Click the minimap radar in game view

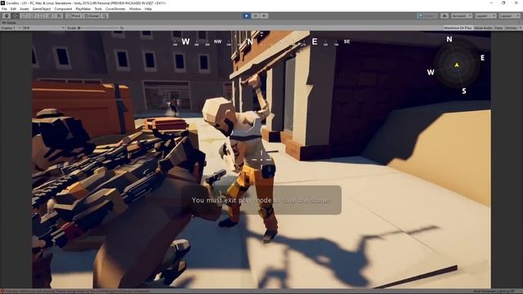[x=457, y=65]
